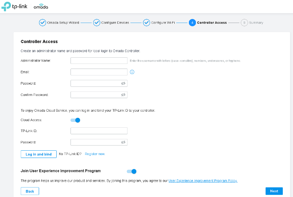Focus the Confirm Password field
The image size is (293, 197).
click(99, 95)
